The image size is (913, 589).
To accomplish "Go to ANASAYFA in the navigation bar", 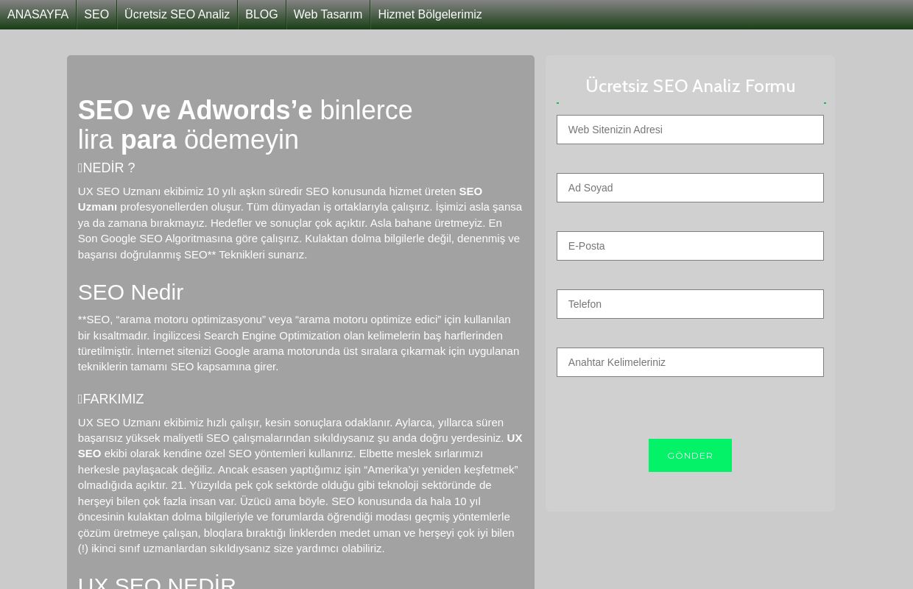I will (x=38, y=15).
